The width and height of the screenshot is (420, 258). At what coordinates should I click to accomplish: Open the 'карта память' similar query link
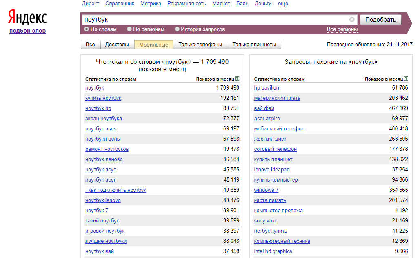click(x=270, y=200)
